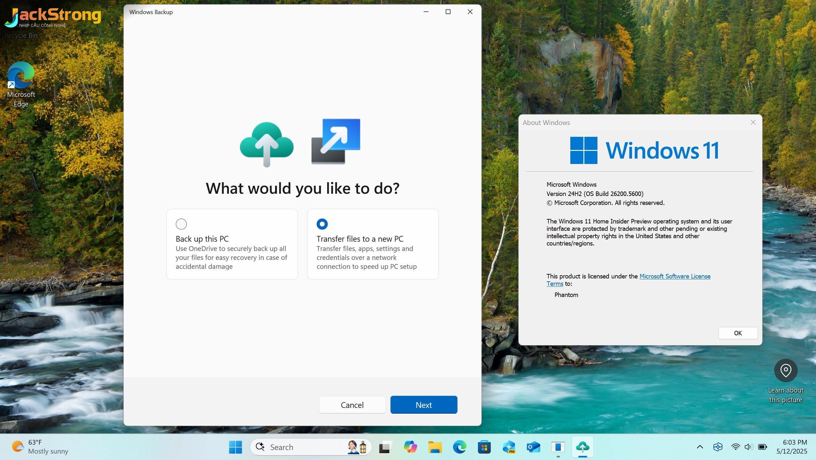Image resolution: width=816 pixels, height=460 pixels.
Task: Click the system tray cube-shaped icon
Action: [718, 447]
